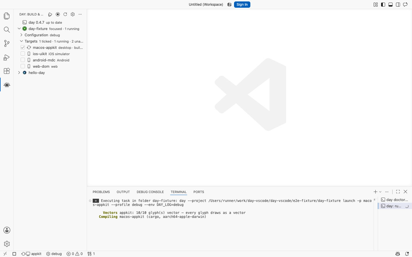The image size is (412, 257).
Task: Expand the hello-day project
Action: click(x=19, y=73)
